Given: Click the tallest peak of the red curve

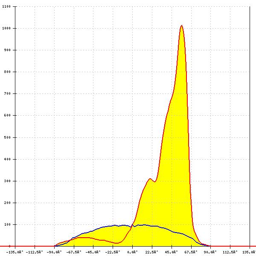Looking at the screenshot, I should click(x=182, y=25).
